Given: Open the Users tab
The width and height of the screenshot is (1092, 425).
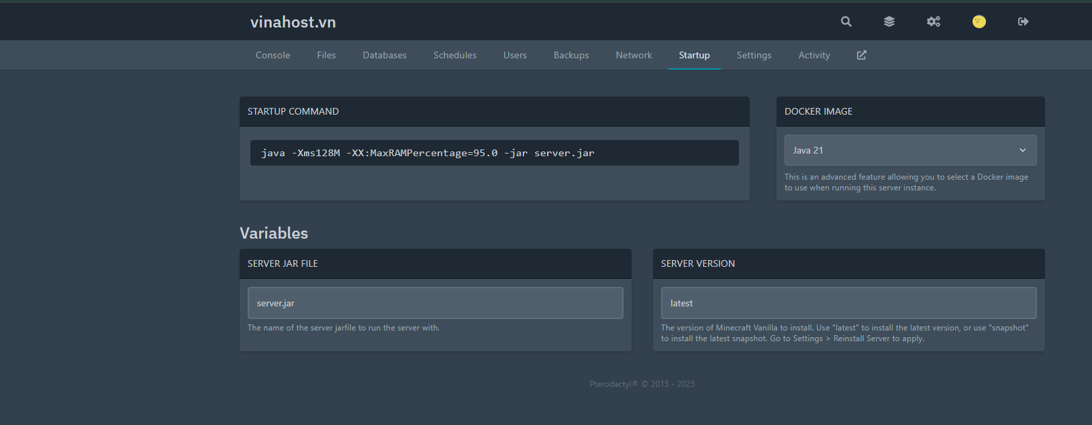Looking at the screenshot, I should 515,55.
